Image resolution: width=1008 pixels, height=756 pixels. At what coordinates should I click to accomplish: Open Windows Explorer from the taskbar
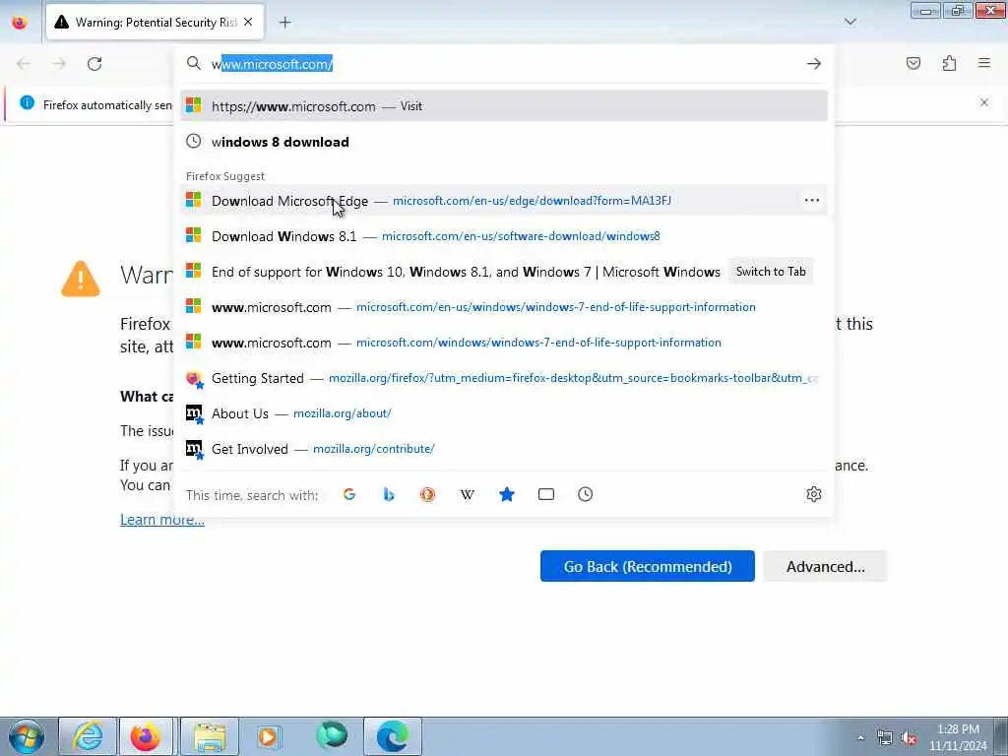coord(210,736)
